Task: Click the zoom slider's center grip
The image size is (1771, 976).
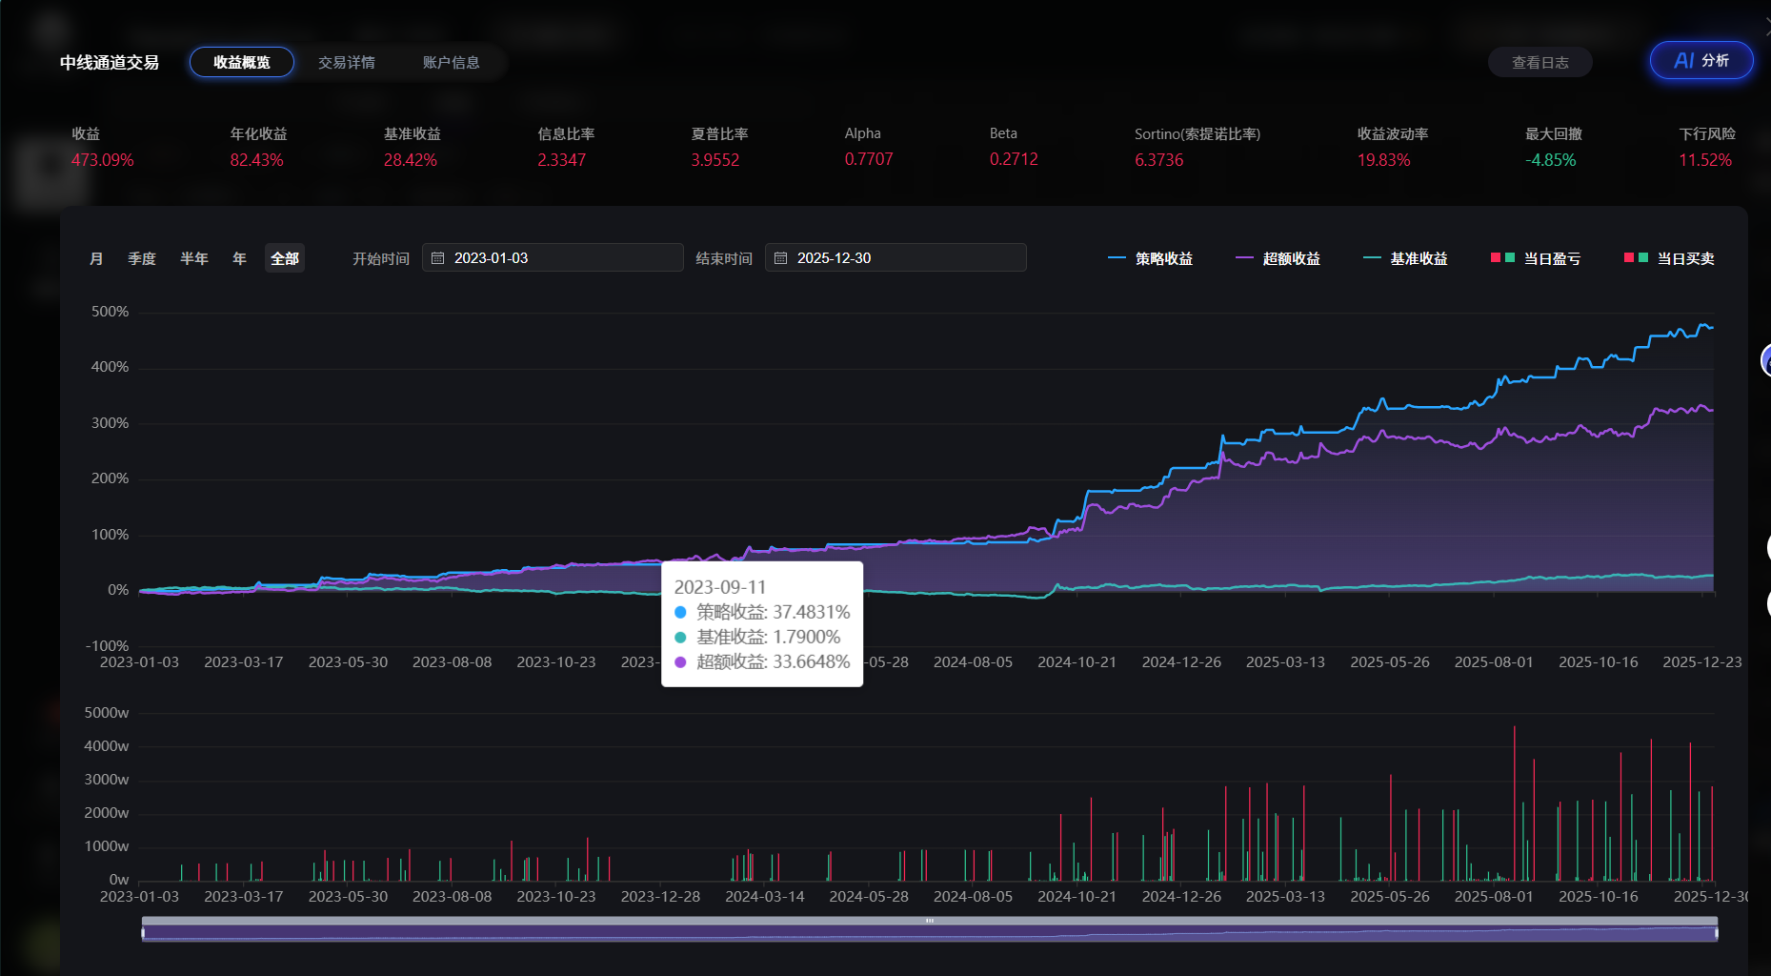Action: click(x=930, y=921)
